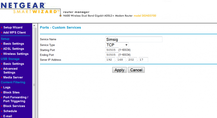Image resolution: width=217 pixels, height=118 pixels.
Task: Open the E-mail settings
Action: pos(8,116)
